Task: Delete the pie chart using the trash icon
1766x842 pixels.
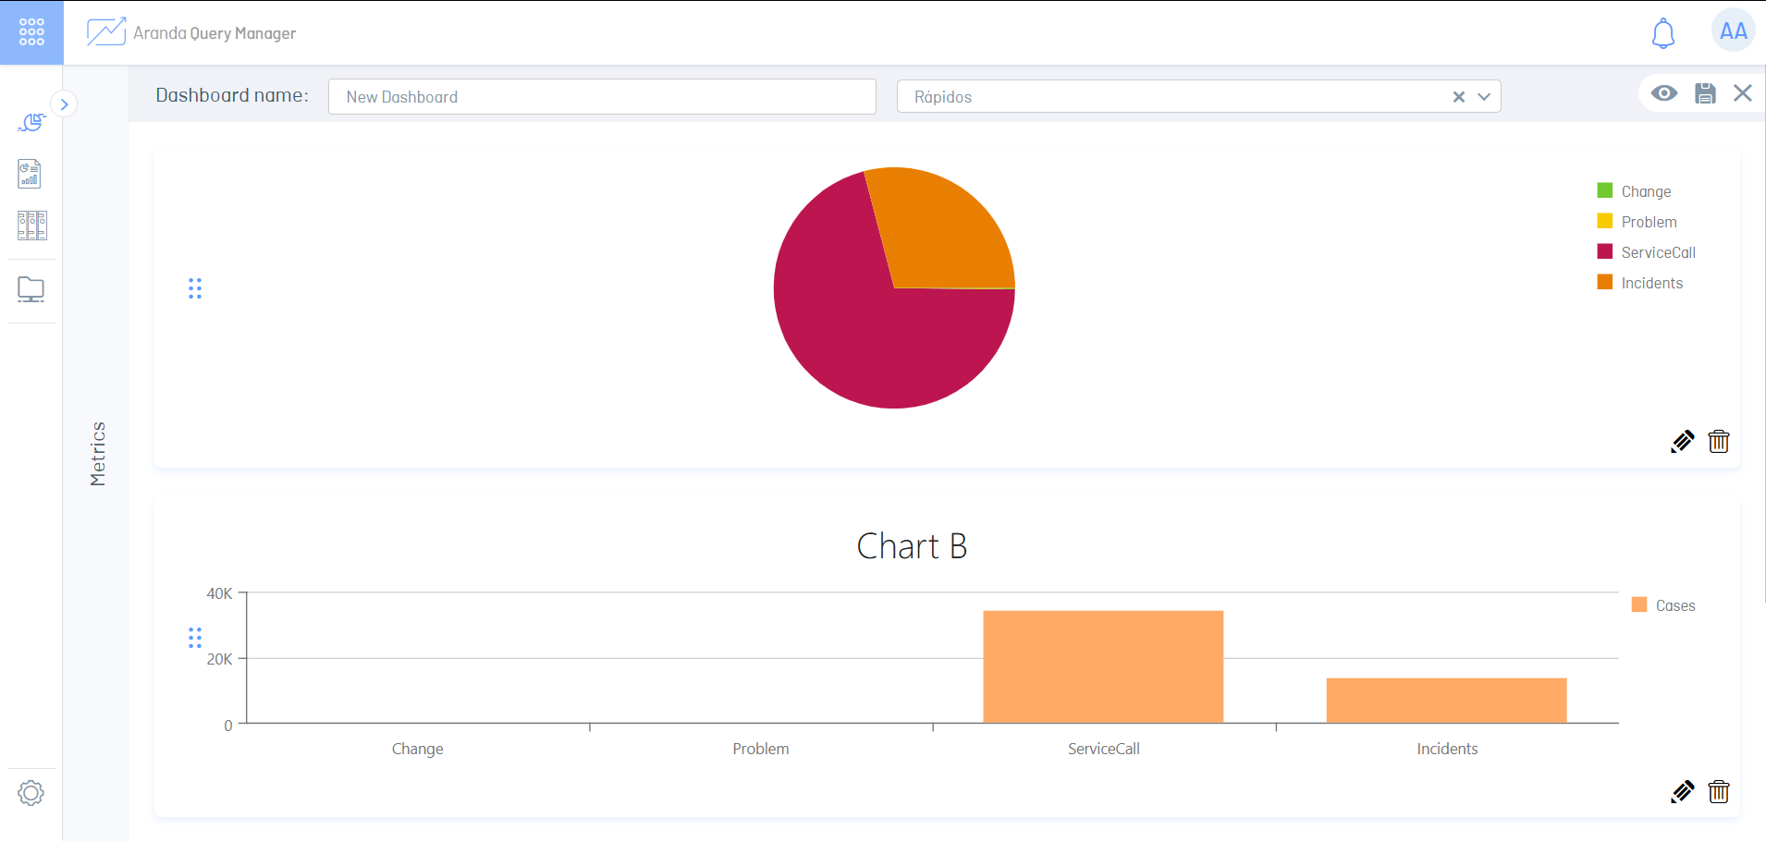Action: (x=1718, y=442)
